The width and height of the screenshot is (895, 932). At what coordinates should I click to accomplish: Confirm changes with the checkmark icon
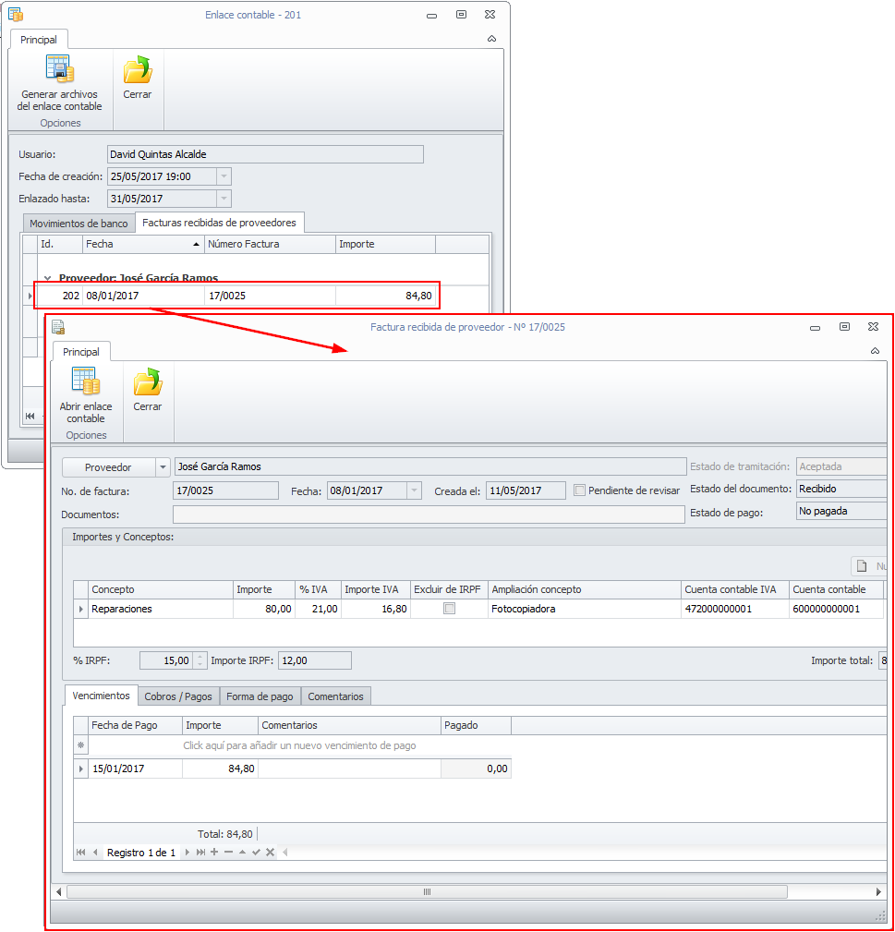[256, 853]
